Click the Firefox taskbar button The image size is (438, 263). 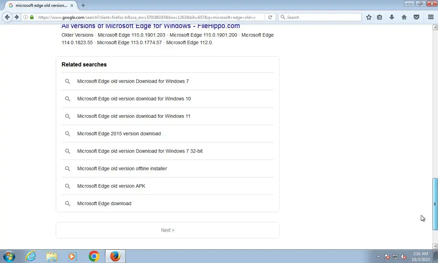click(115, 256)
